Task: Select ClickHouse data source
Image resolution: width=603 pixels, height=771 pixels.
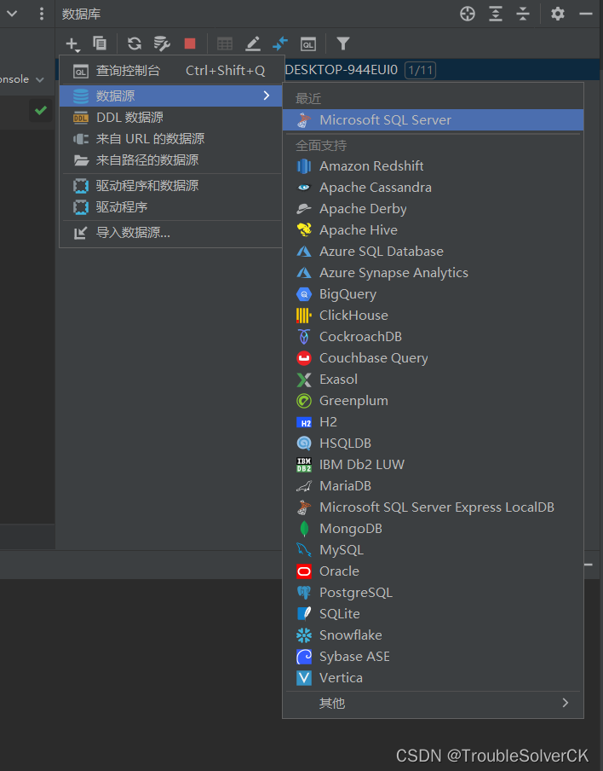Action: tap(433, 316)
